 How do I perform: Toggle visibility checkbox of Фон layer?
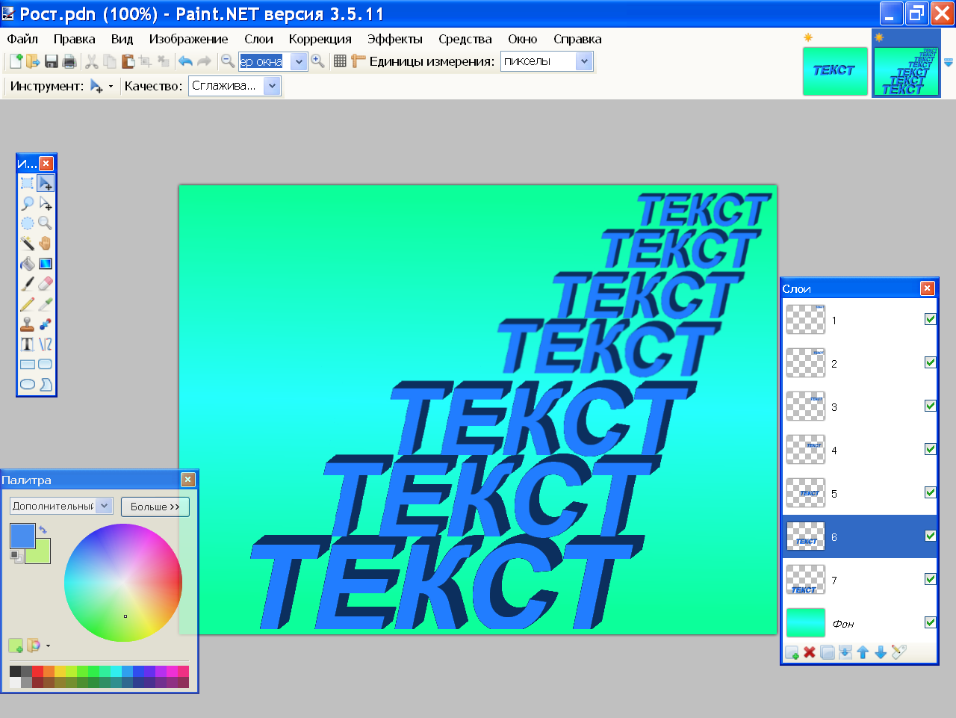tap(931, 622)
